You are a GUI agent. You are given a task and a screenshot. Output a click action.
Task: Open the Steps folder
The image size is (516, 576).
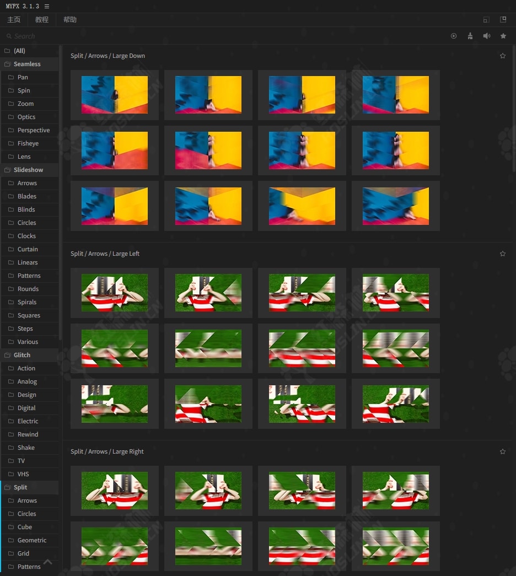30,329
